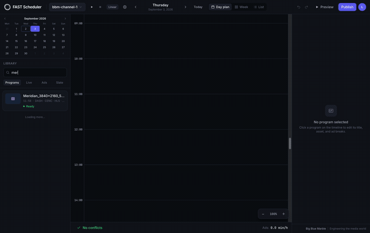
Task: Open the Preview player
Action: [x=324, y=7]
